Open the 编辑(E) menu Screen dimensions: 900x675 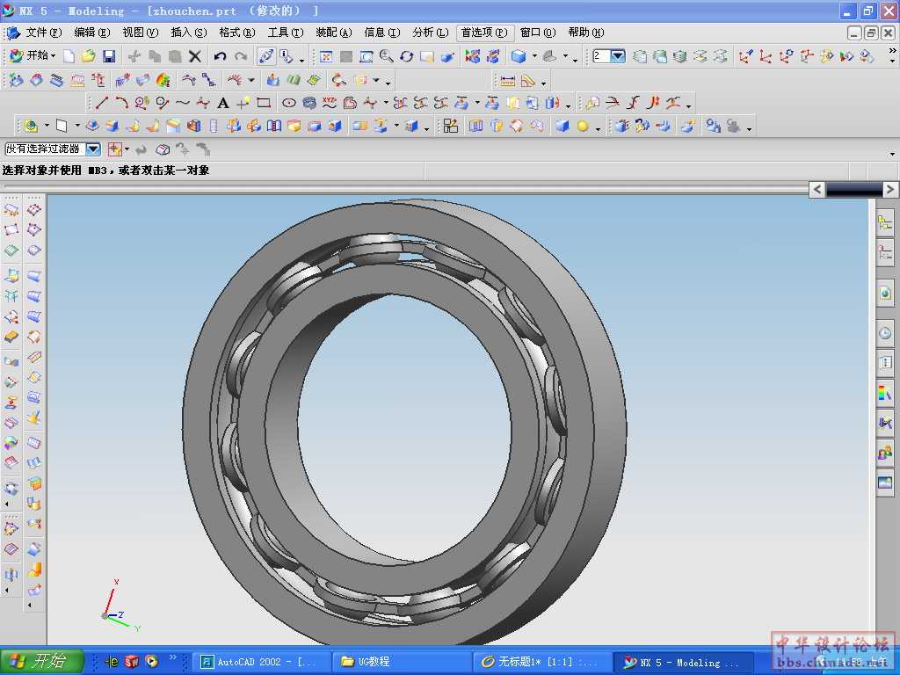point(91,33)
